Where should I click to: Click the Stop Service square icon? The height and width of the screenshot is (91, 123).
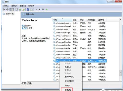[x=40, y=9]
